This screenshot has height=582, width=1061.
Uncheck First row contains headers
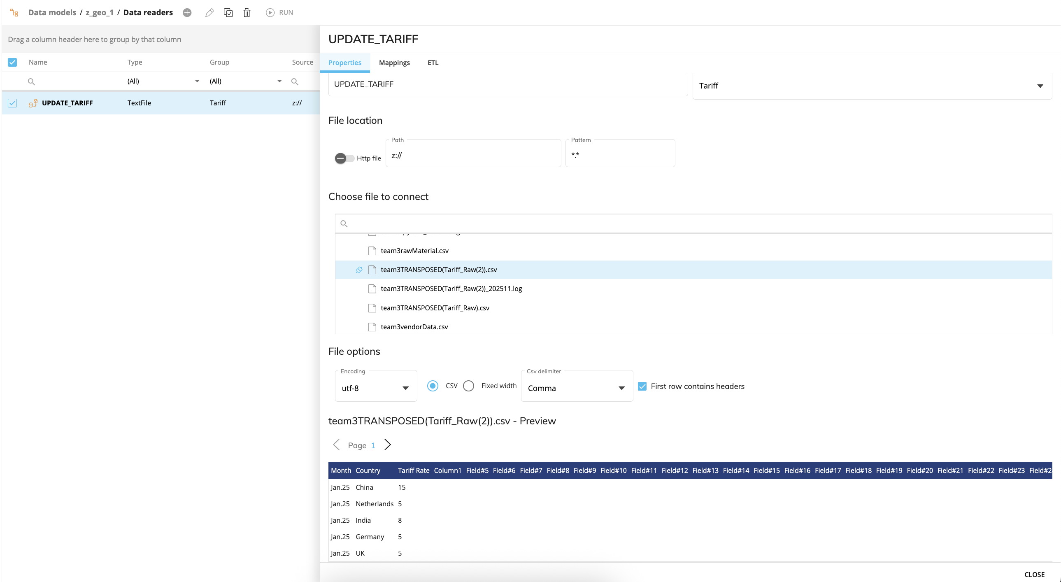642,386
